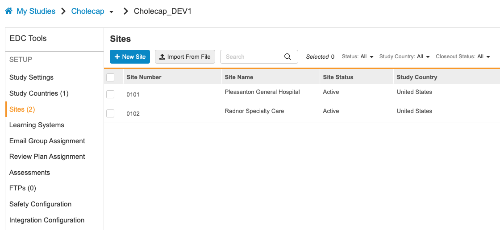
Task: Click the home icon in breadcrumb
Action: [x=8, y=11]
